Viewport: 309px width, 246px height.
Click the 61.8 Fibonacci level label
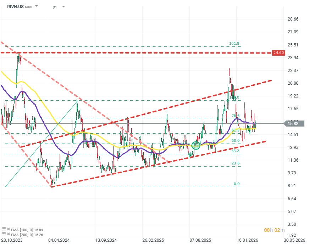[236, 130]
